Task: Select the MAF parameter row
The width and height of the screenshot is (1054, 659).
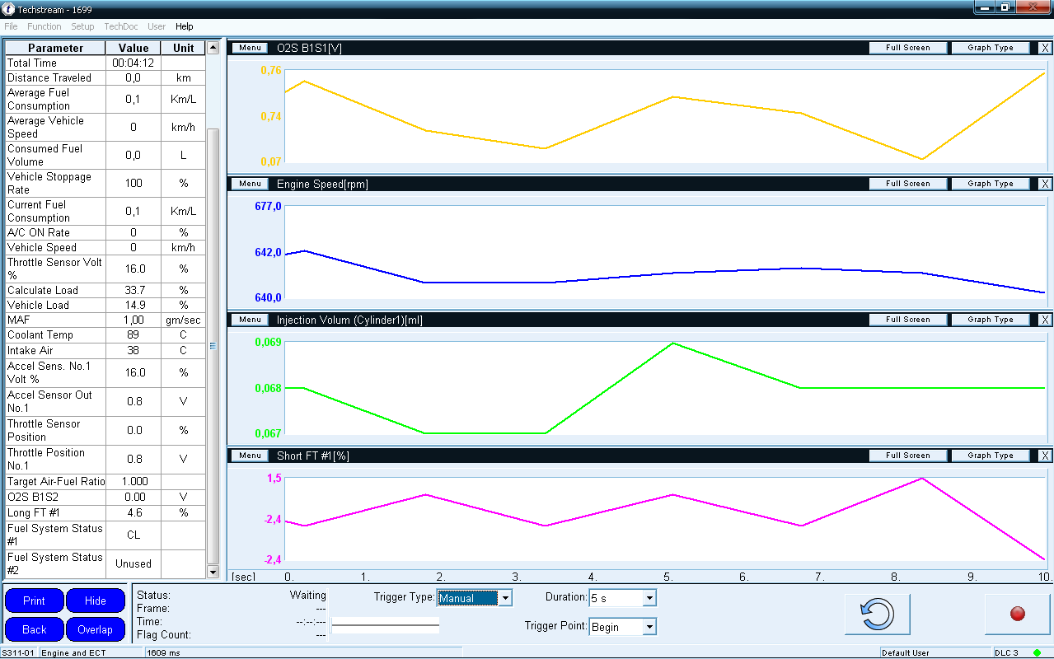Action: click(x=105, y=320)
